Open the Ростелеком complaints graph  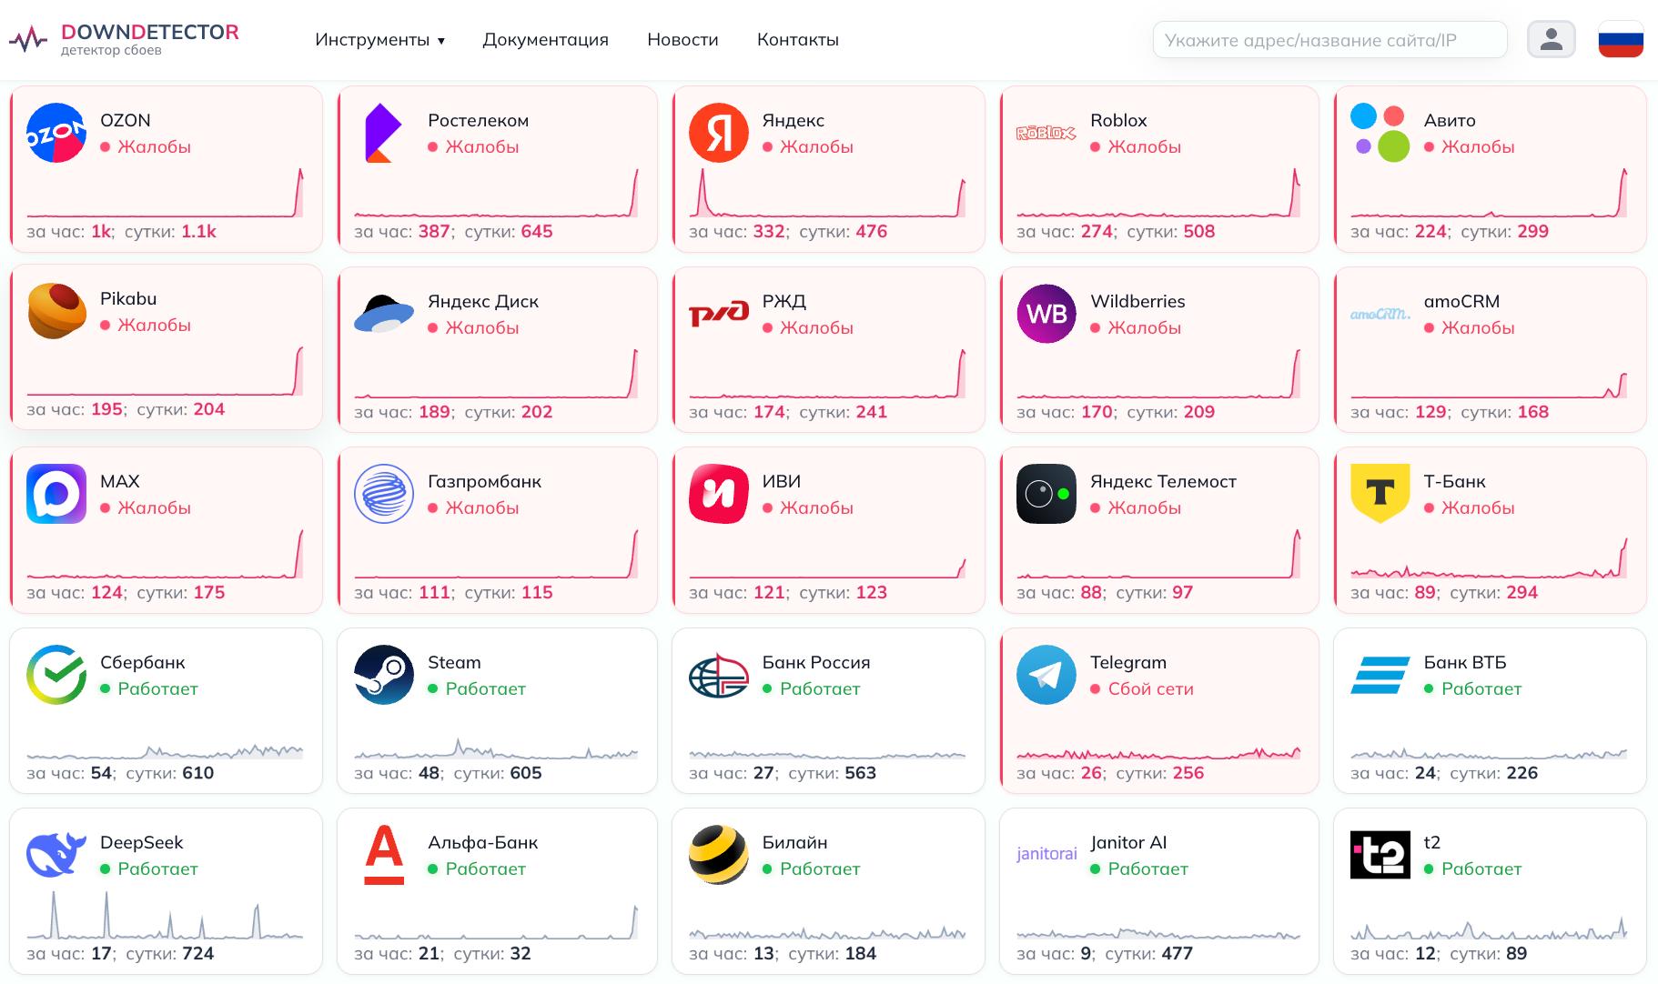(496, 193)
